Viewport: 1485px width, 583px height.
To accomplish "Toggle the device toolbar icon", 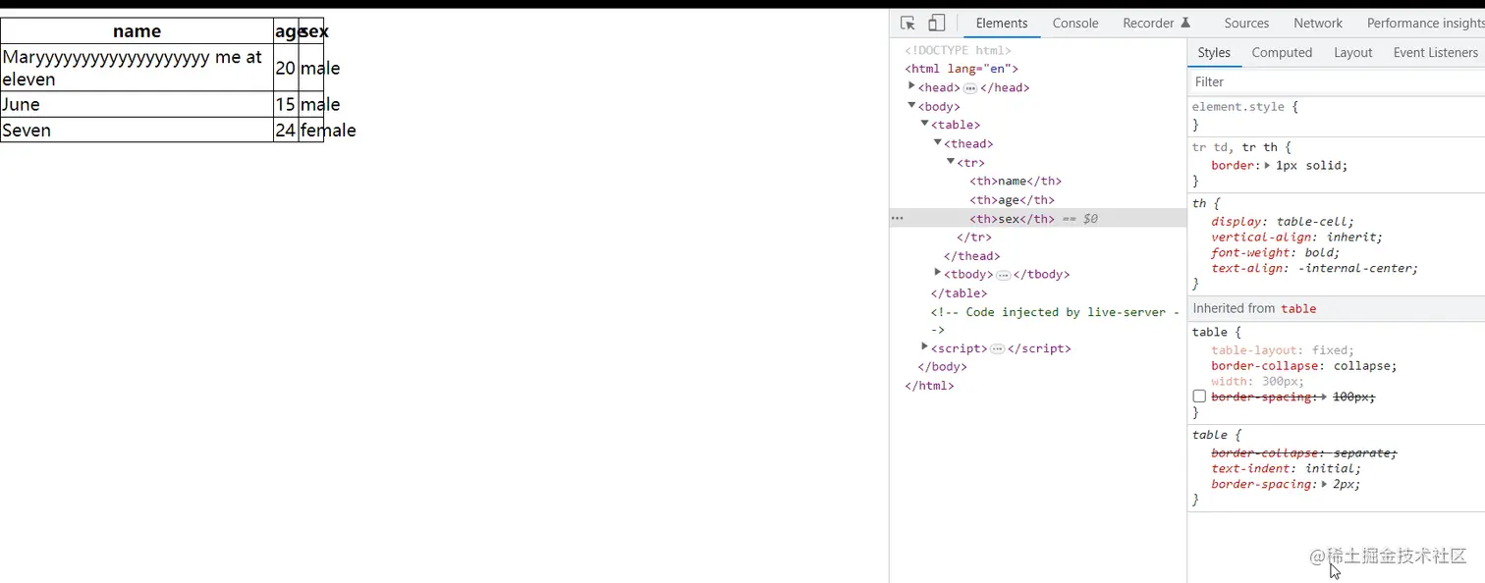I will tap(936, 23).
